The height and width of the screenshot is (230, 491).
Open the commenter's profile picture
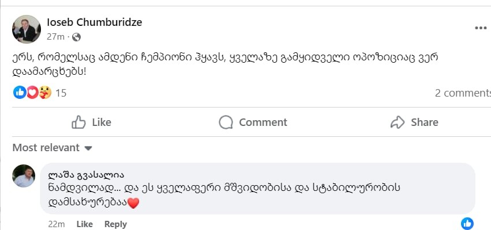(x=24, y=176)
